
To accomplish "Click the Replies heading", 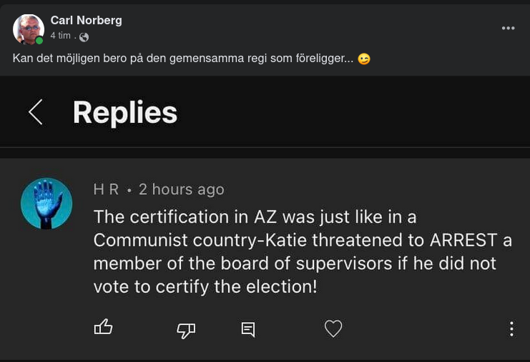I will pyautogui.click(x=125, y=113).
